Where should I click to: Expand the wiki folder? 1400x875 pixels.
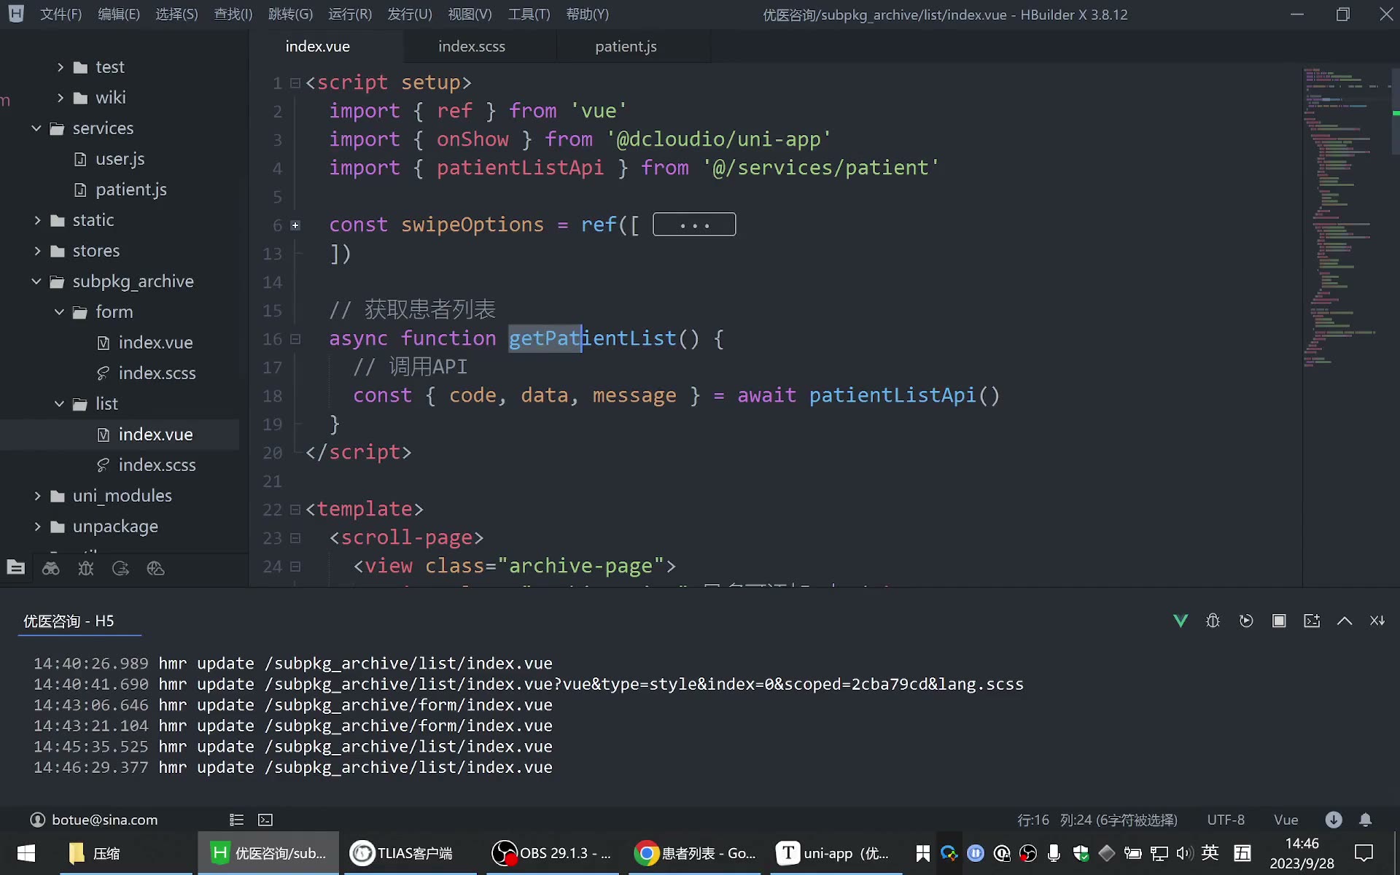(61, 98)
